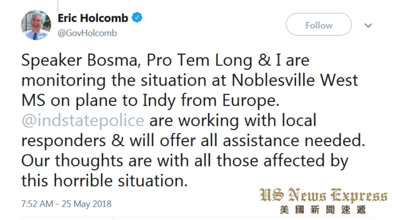Click the word Europe in the tweet

click(x=251, y=101)
